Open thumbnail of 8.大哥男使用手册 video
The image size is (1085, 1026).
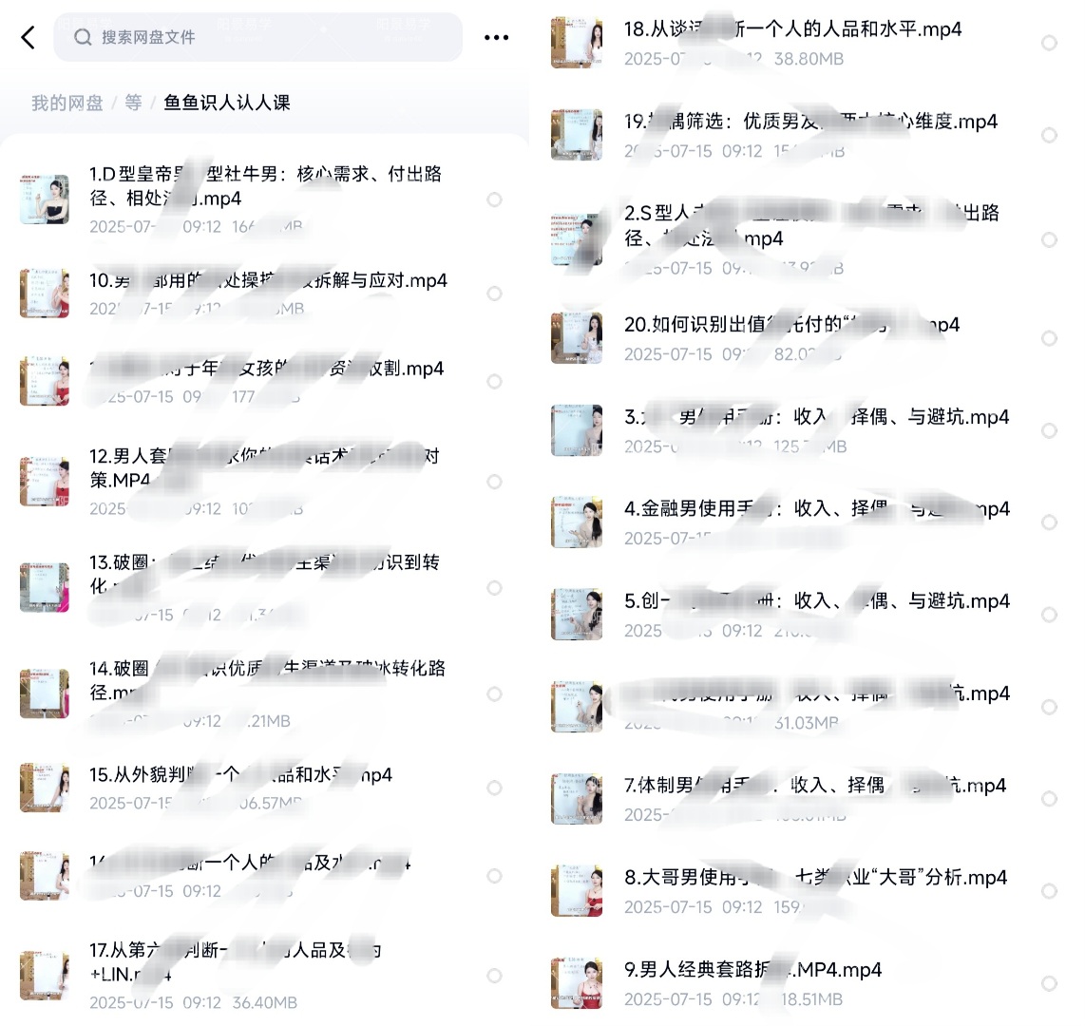coord(577,890)
